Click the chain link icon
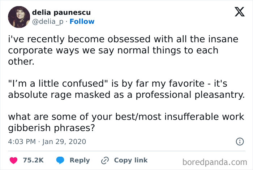The height and width of the screenshot is (170, 253). click(x=105, y=160)
